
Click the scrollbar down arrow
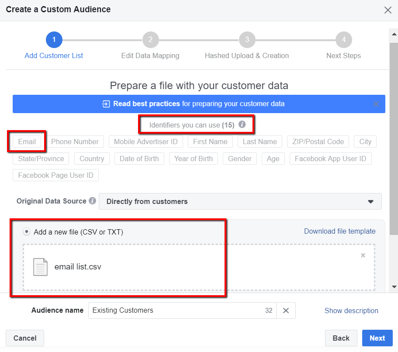(x=394, y=287)
